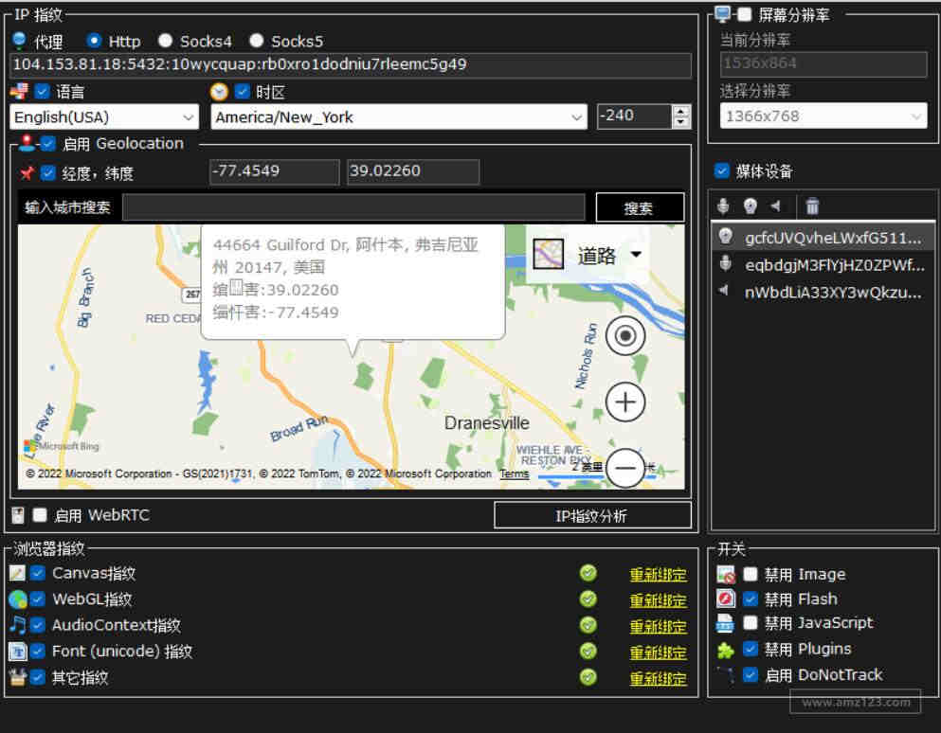Viewport: 941px width, 733px height.
Task: Click the Canvas fingerprint pencil icon
Action: point(17,573)
